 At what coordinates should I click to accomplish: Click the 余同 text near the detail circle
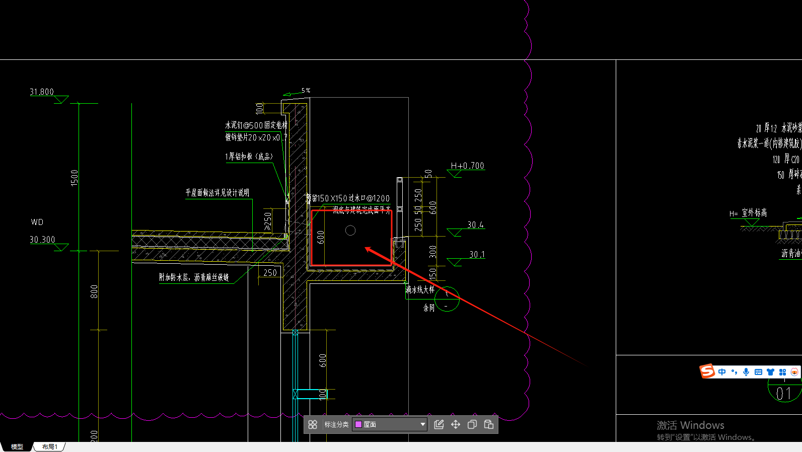429,308
